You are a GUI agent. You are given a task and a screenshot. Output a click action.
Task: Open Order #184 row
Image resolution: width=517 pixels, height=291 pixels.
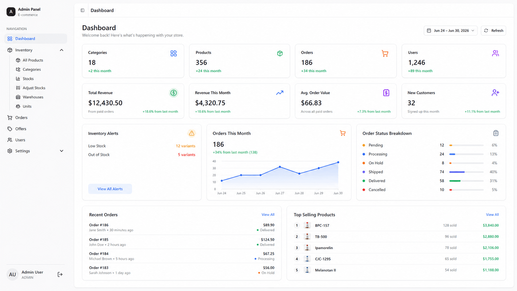[x=182, y=256]
